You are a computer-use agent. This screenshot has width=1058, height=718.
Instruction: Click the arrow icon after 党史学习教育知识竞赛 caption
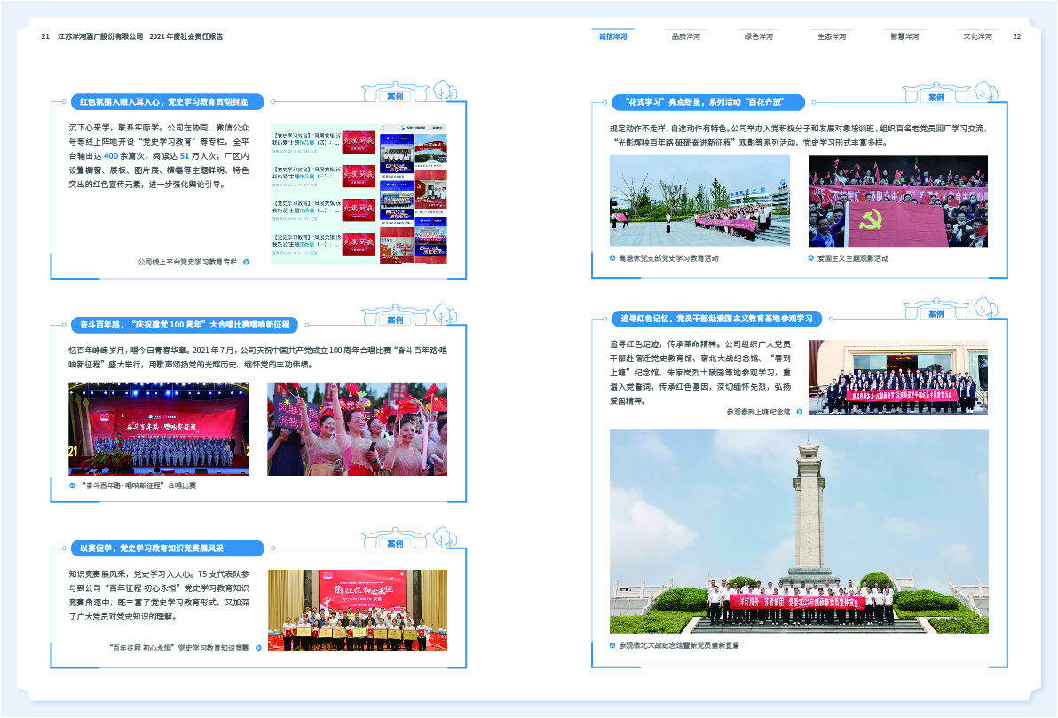tap(258, 648)
